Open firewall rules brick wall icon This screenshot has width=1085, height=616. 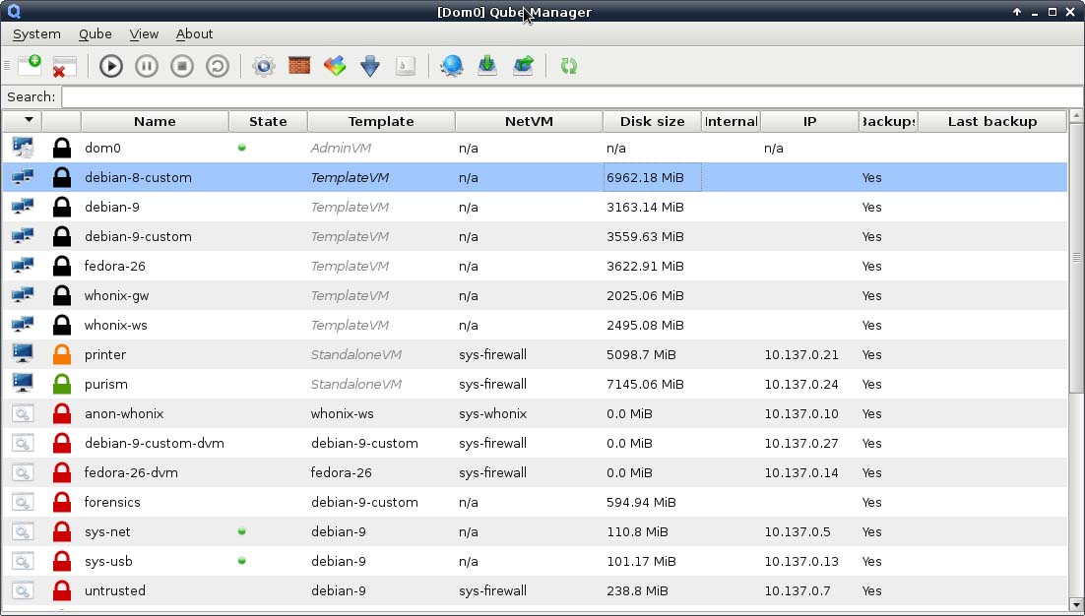click(x=299, y=66)
